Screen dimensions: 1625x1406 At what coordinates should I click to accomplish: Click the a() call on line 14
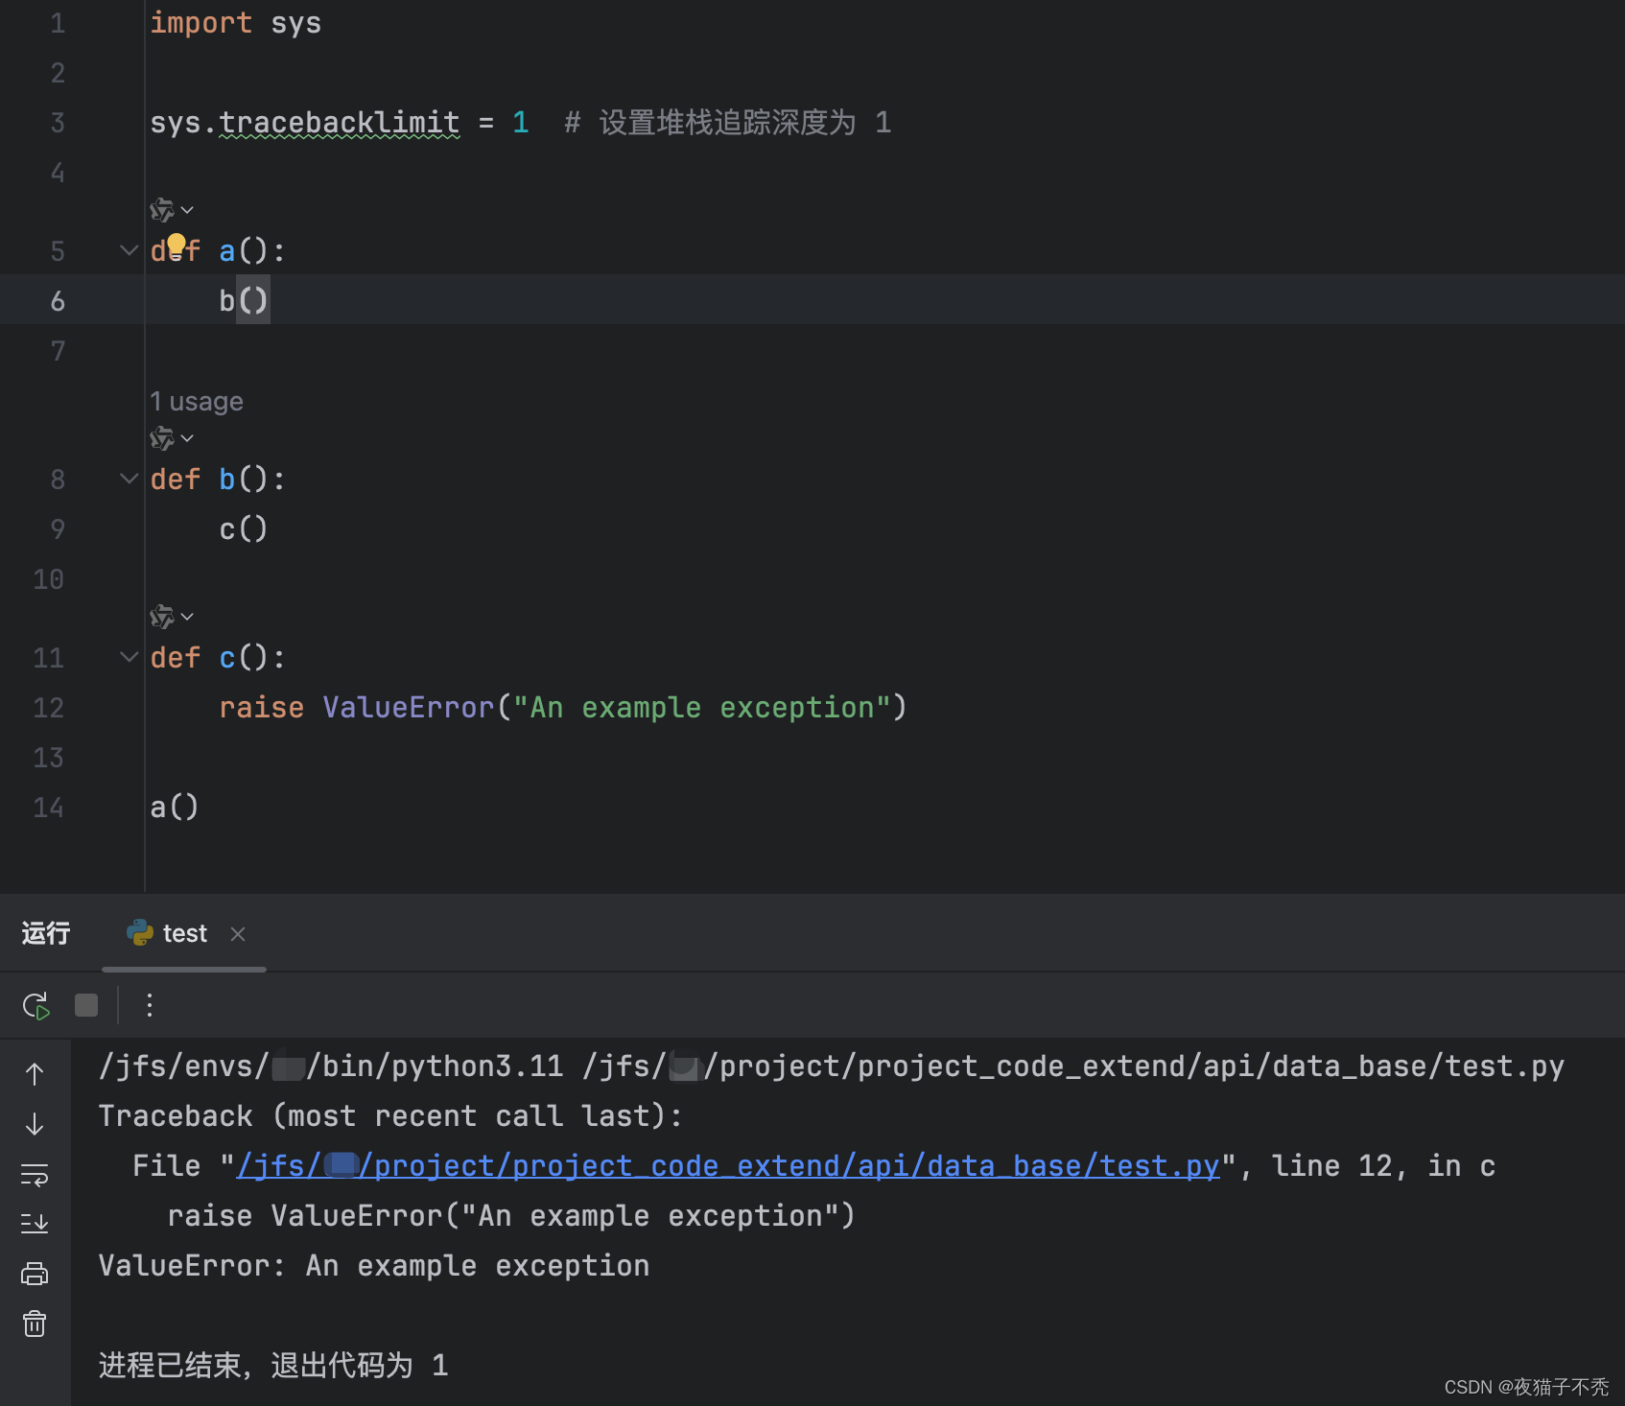pyautogui.click(x=175, y=808)
